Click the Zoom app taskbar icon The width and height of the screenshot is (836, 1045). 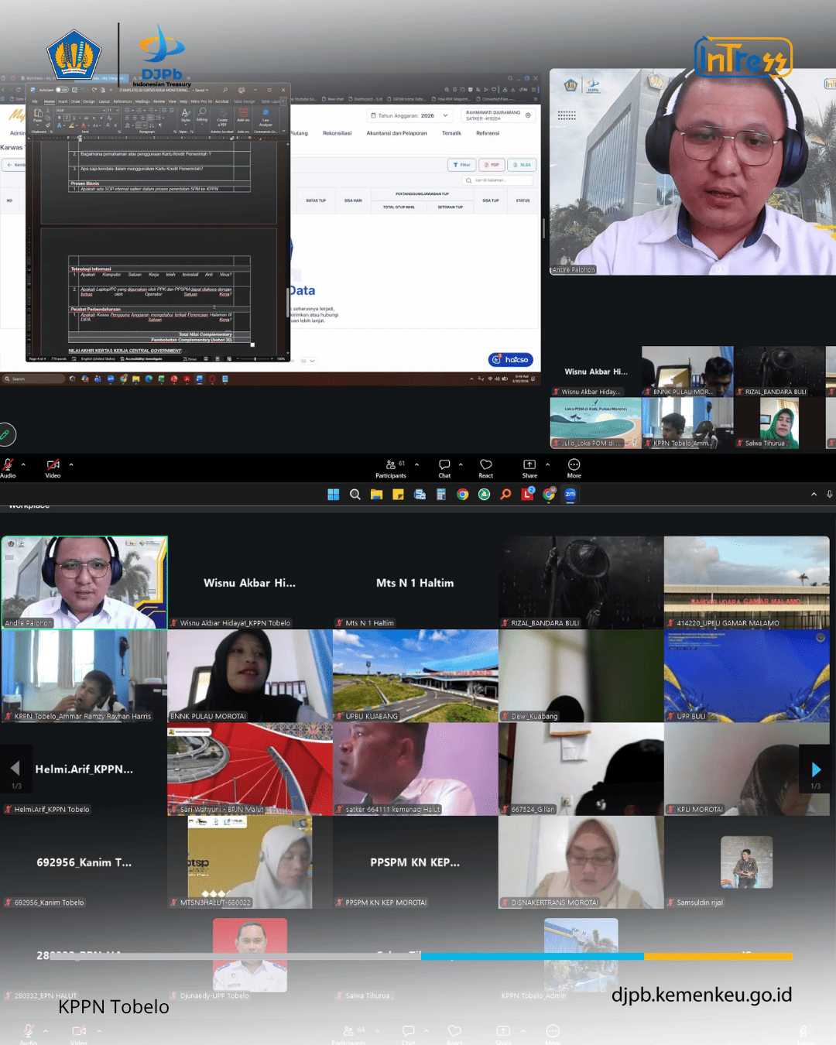(570, 495)
